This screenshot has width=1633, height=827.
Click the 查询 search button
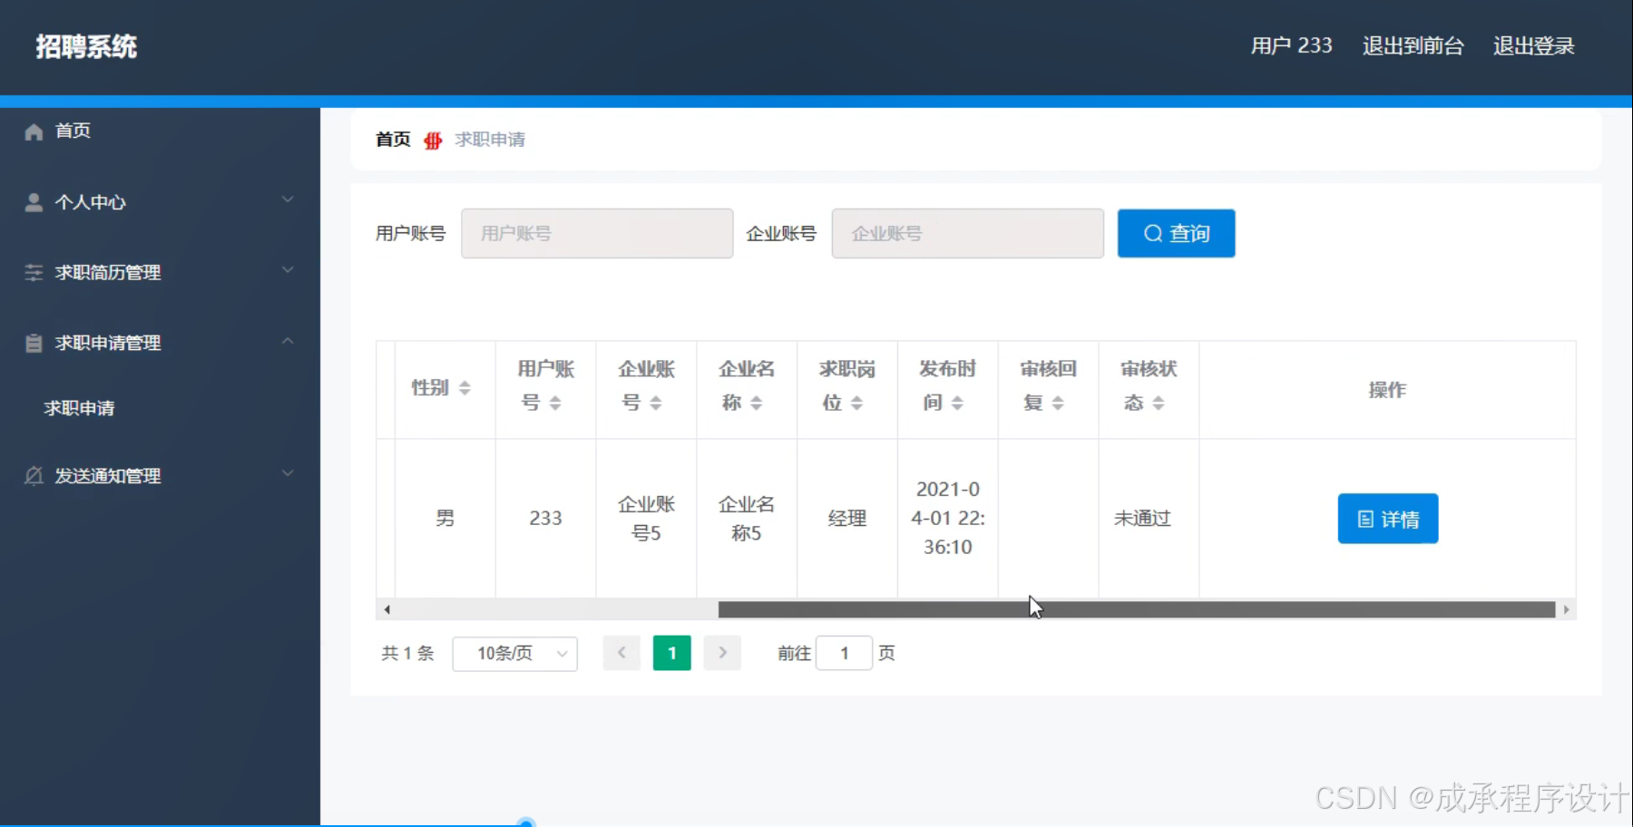1176,233
